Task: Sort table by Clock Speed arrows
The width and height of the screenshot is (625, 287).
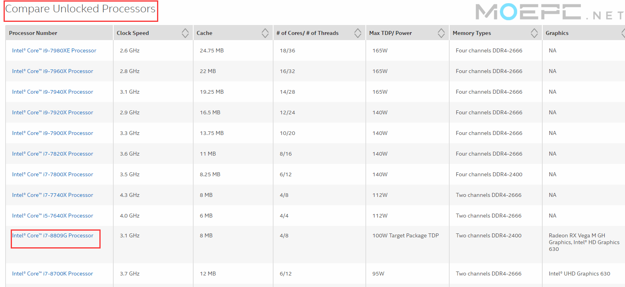Action: tap(185, 33)
